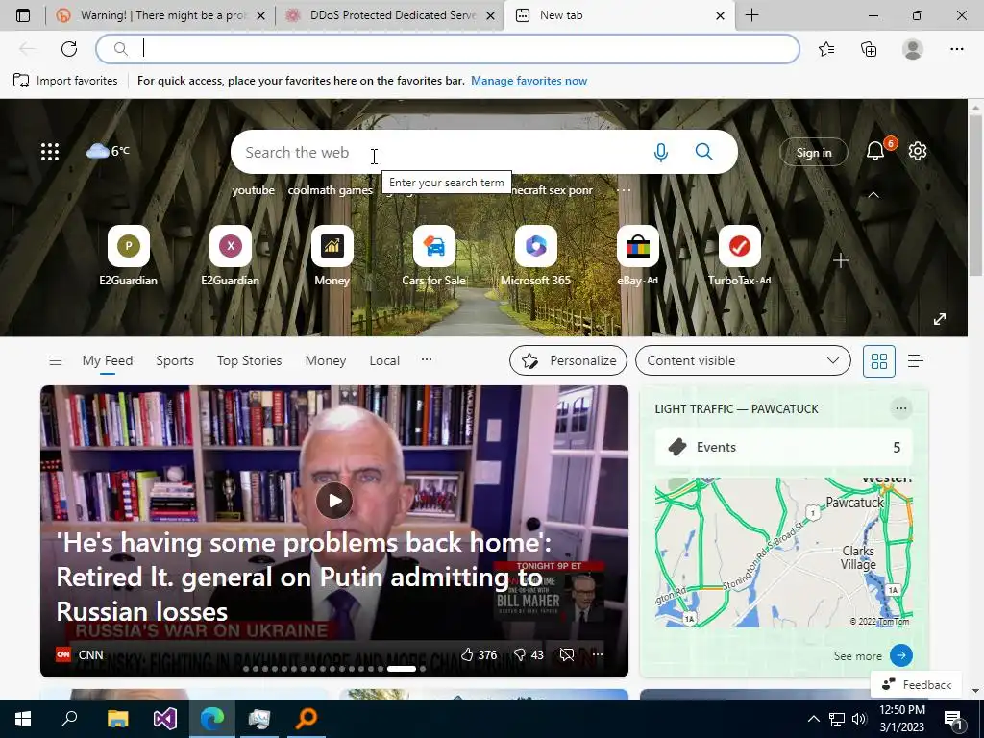
Task: Click Manage favorites now link
Action: 529,81
